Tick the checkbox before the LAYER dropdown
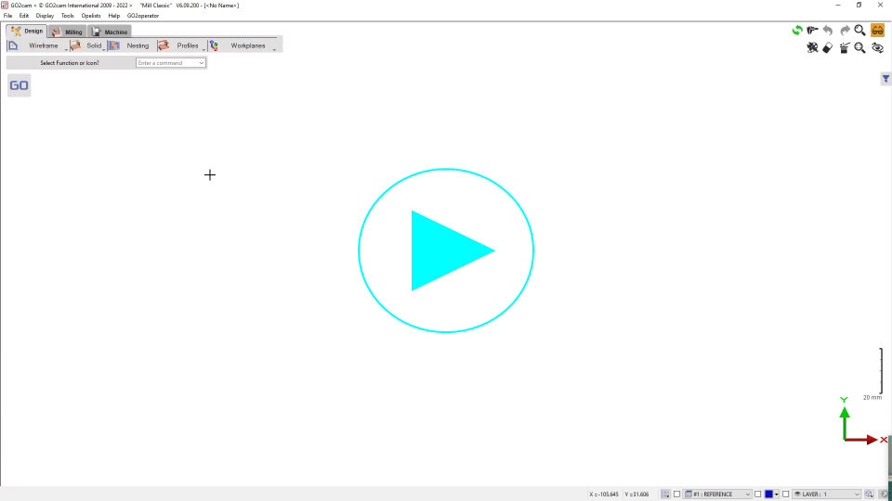Screen dimensions: 892x501 tap(786, 495)
